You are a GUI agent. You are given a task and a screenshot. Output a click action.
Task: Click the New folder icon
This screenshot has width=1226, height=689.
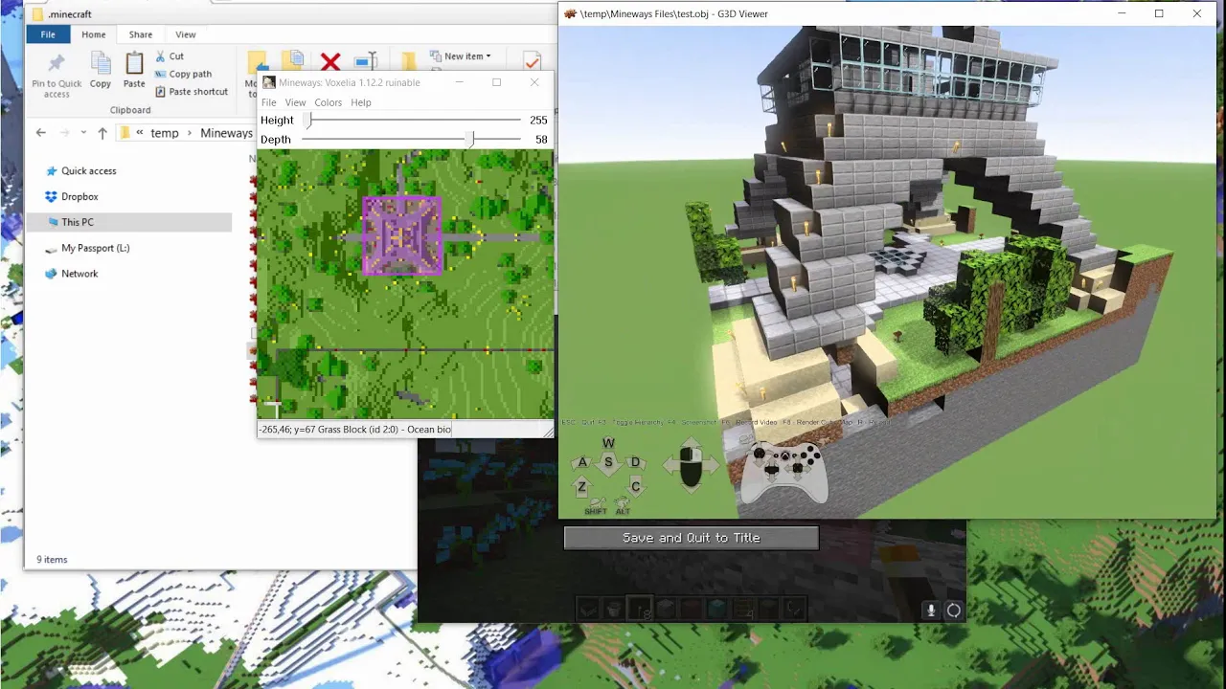409,61
